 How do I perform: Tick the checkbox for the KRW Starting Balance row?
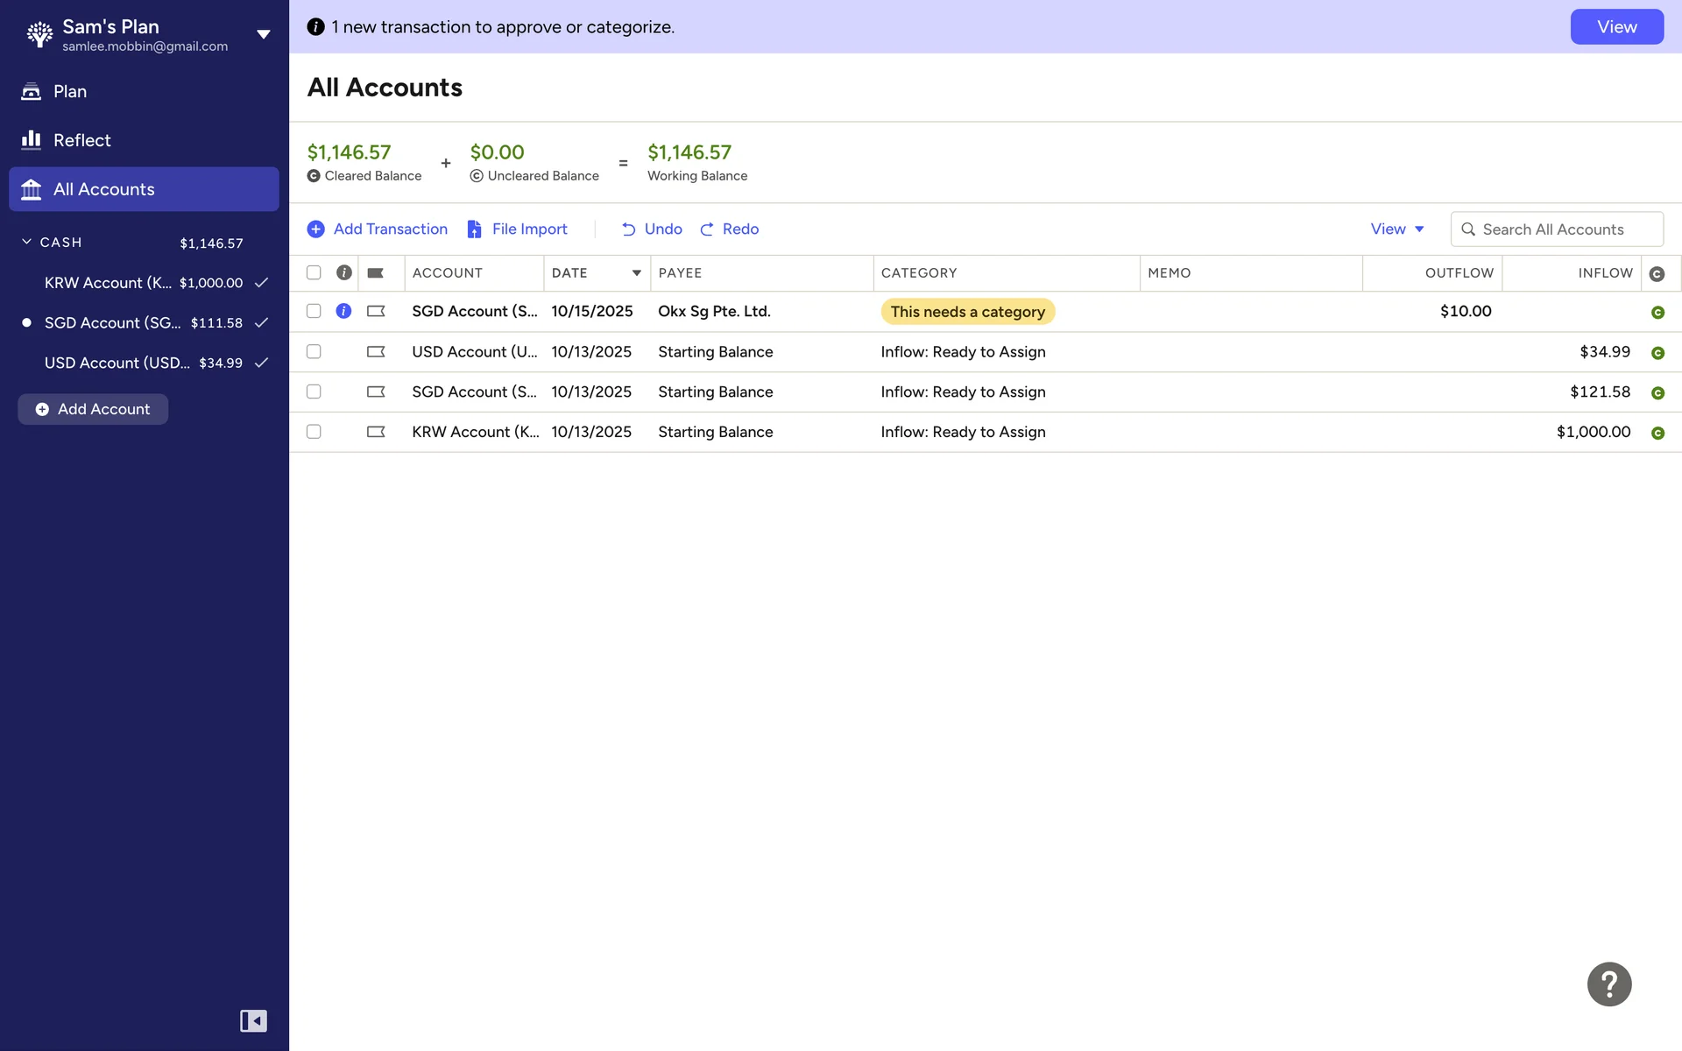tap(314, 432)
